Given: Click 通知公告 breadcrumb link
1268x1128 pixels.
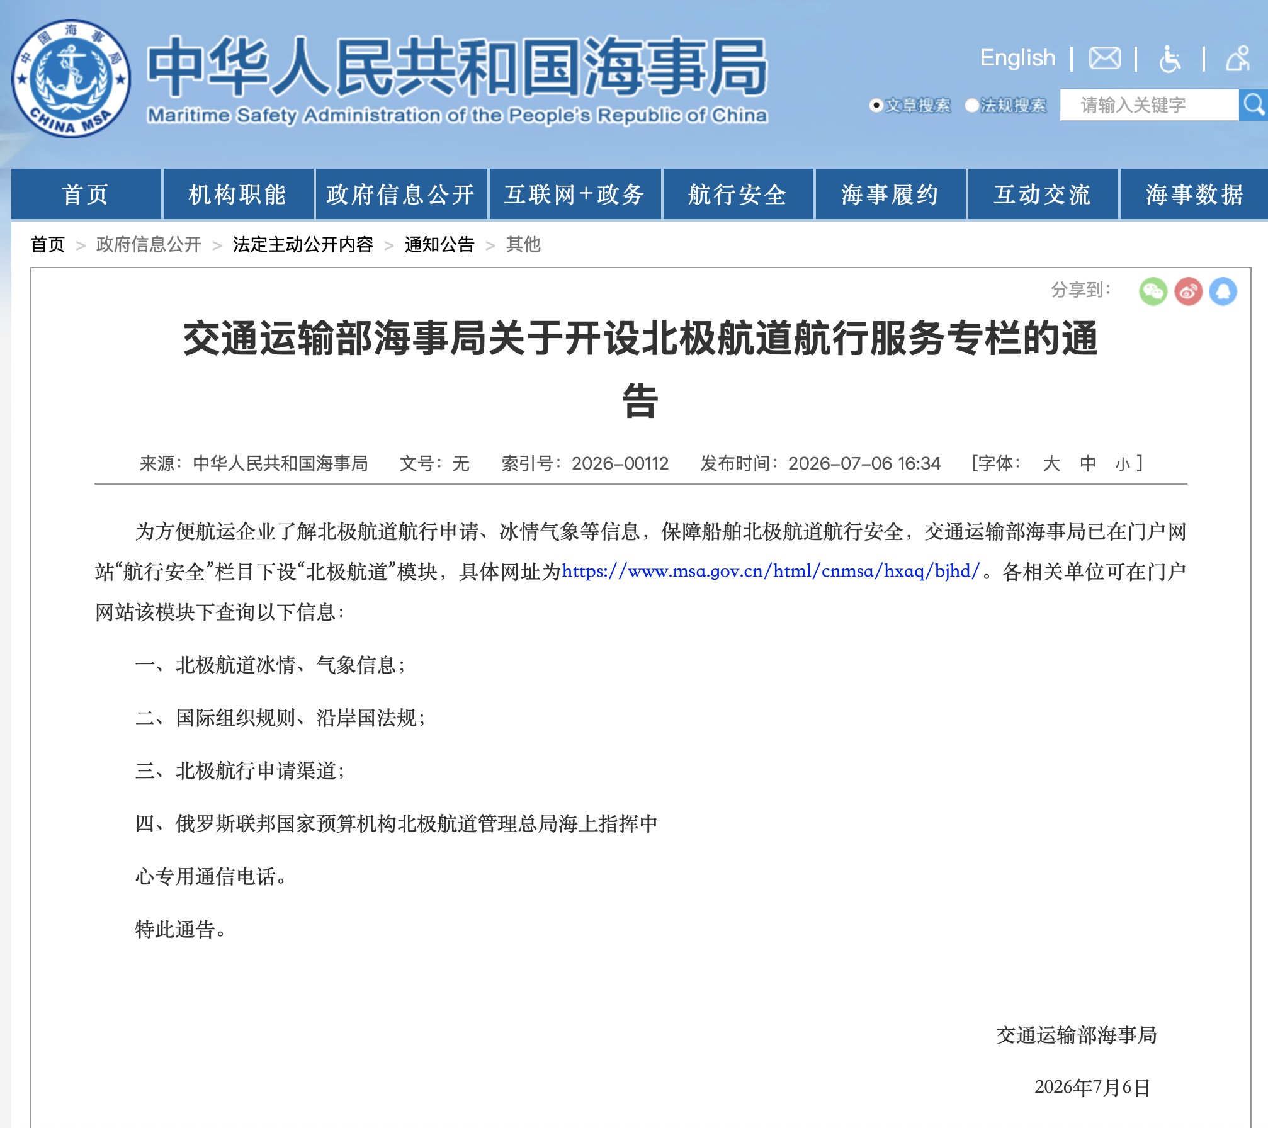Looking at the screenshot, I should pos(439,244).
